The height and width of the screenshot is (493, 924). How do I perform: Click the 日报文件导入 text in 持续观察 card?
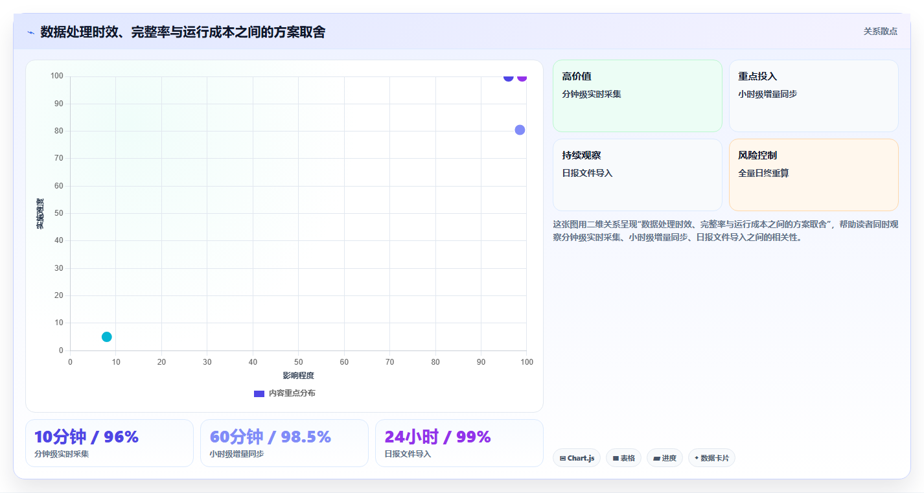pyautogui.click(x=587, y=173)
